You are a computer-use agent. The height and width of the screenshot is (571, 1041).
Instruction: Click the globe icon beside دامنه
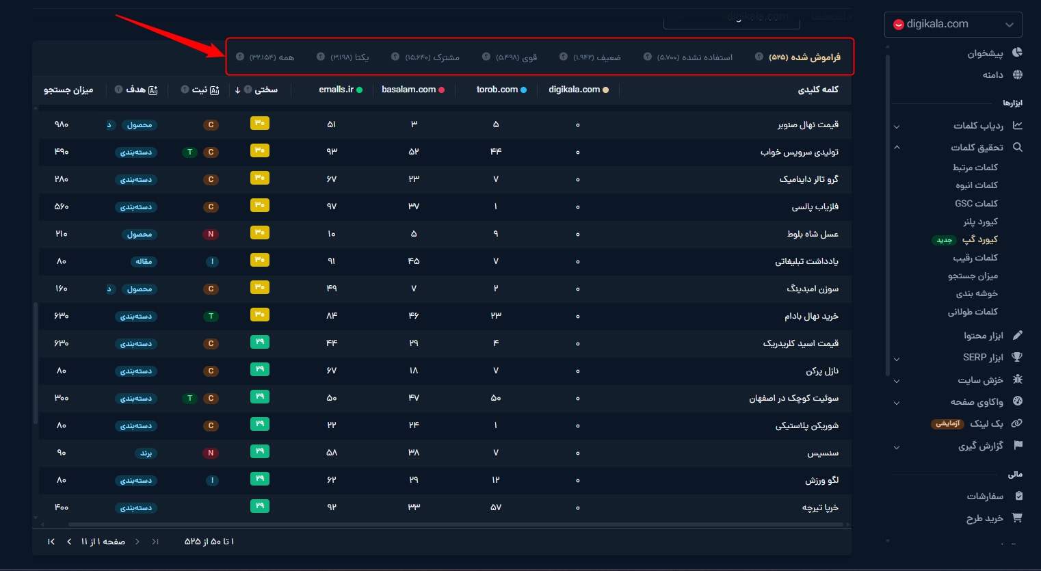[1017, 75]
